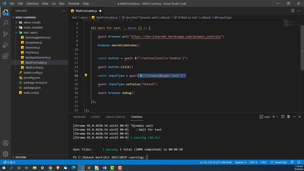Open MultipleElements.js file
Image resolution: width=304 pixels, height=171 pixels.
tap(38, 57)
